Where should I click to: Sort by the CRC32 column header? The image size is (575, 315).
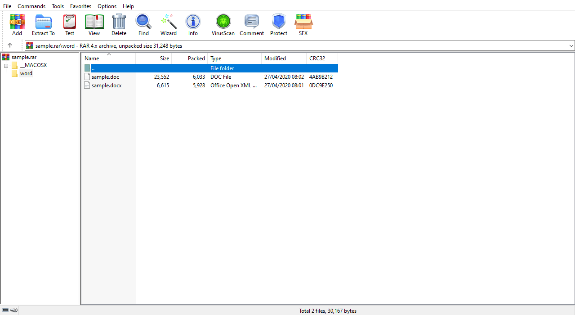[x=322, y=58]
